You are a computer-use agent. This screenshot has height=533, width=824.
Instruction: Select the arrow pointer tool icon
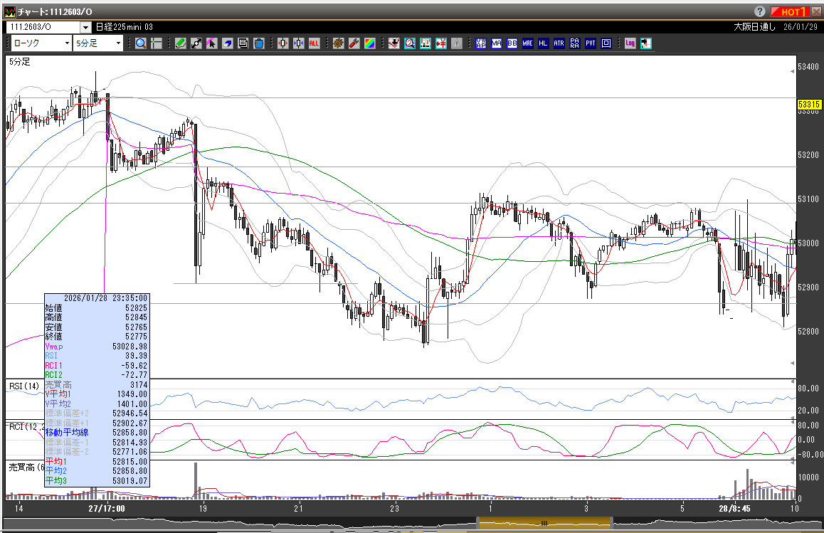[211, 43]
